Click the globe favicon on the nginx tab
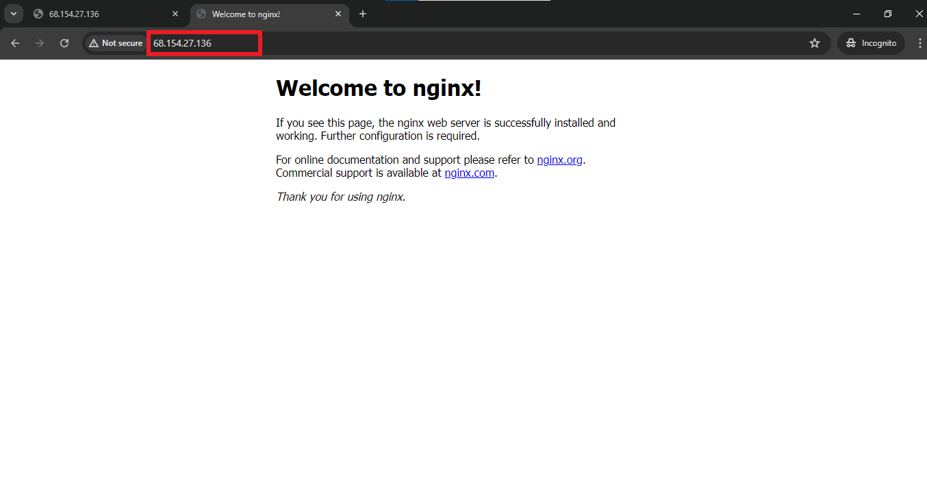This screenshot has height=496, width=927. click(201, 14)
